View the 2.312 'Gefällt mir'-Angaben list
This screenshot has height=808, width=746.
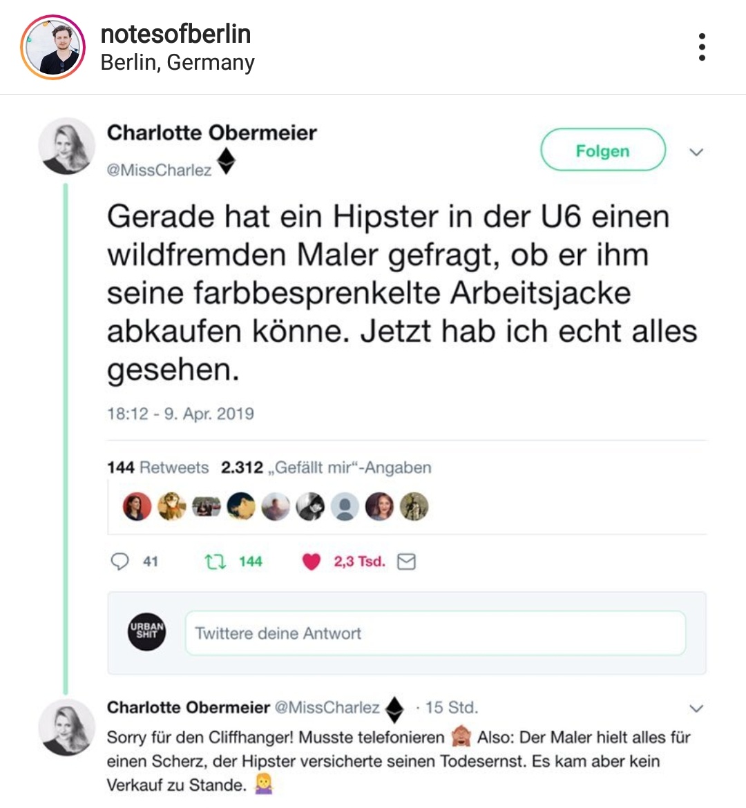coord(326,468)
